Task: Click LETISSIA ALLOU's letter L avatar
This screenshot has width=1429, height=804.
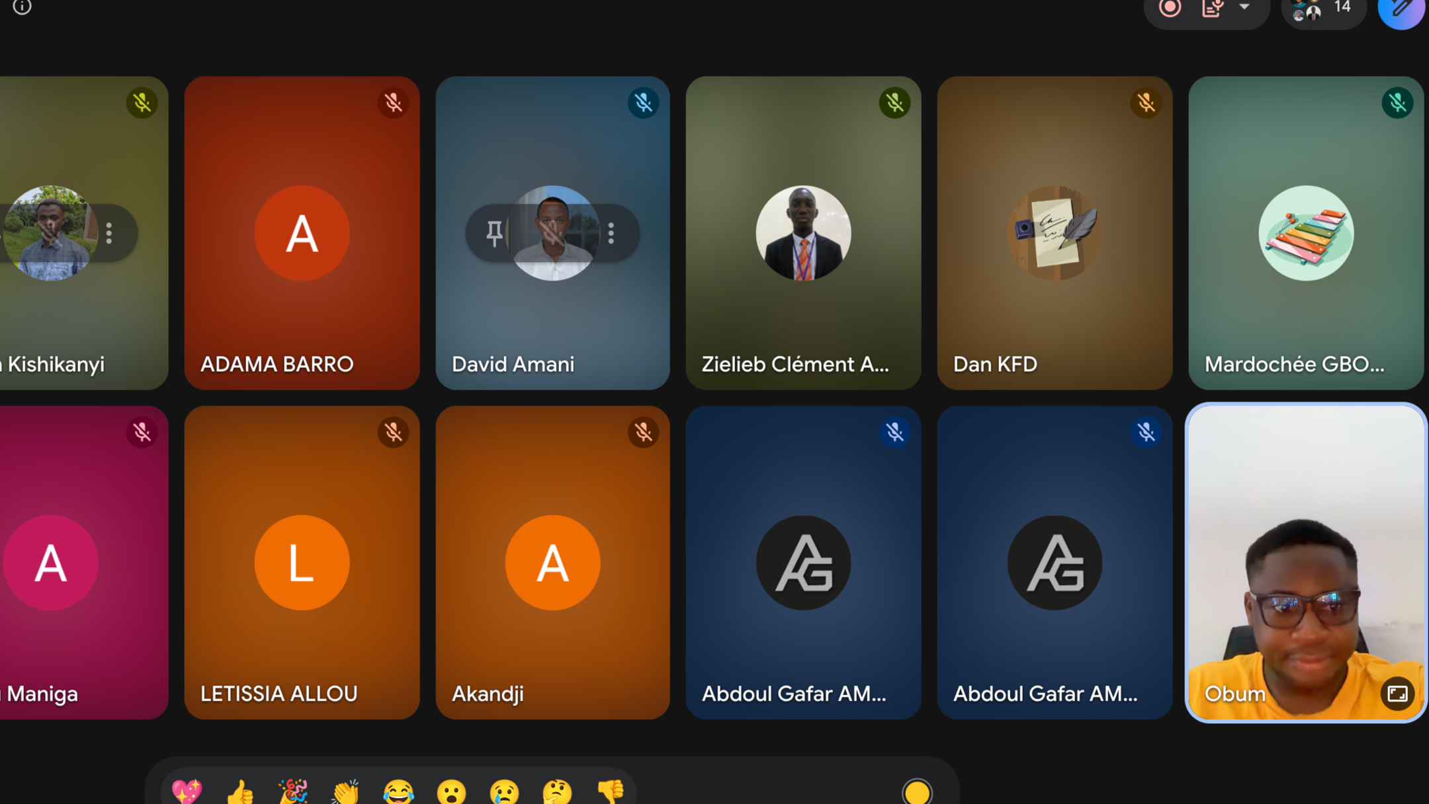Action: tap(302, 562)
